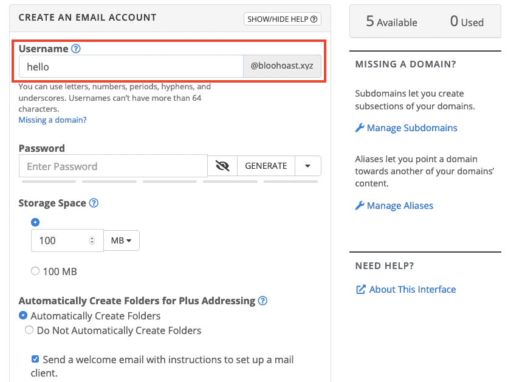Expand the password Generate options arrow
This screenshot has width=511, height=382.
(x=308, y=166)
